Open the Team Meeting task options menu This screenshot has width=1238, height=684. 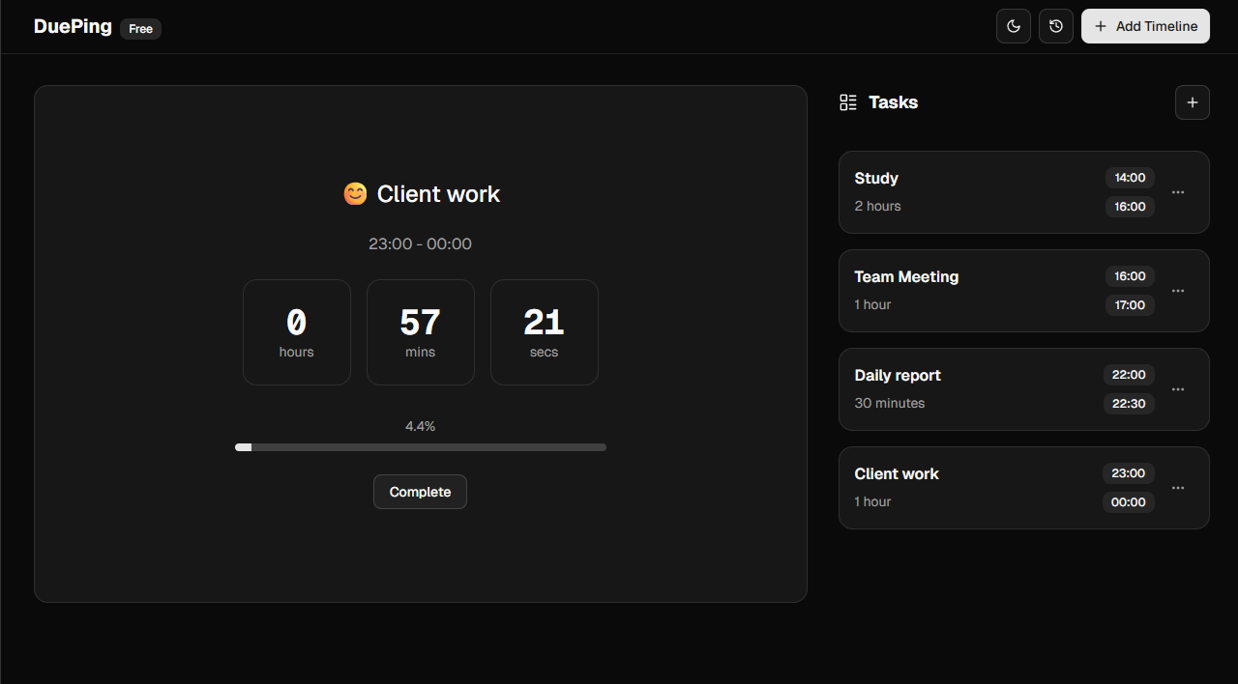pos(1178,291)
